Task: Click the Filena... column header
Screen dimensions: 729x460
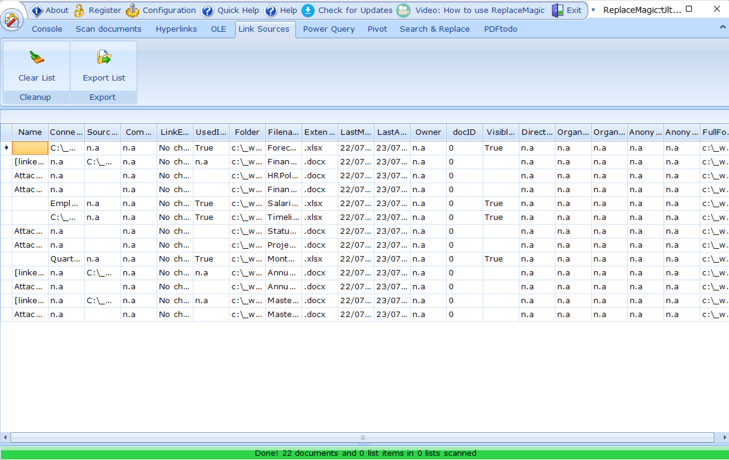Action: 283,132
